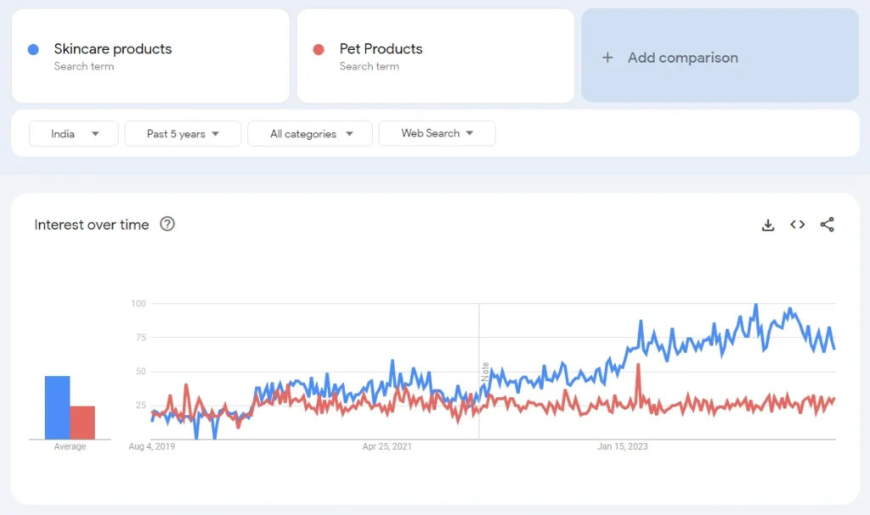
Task: Edit the Skincare products search term
Action: 113,49
